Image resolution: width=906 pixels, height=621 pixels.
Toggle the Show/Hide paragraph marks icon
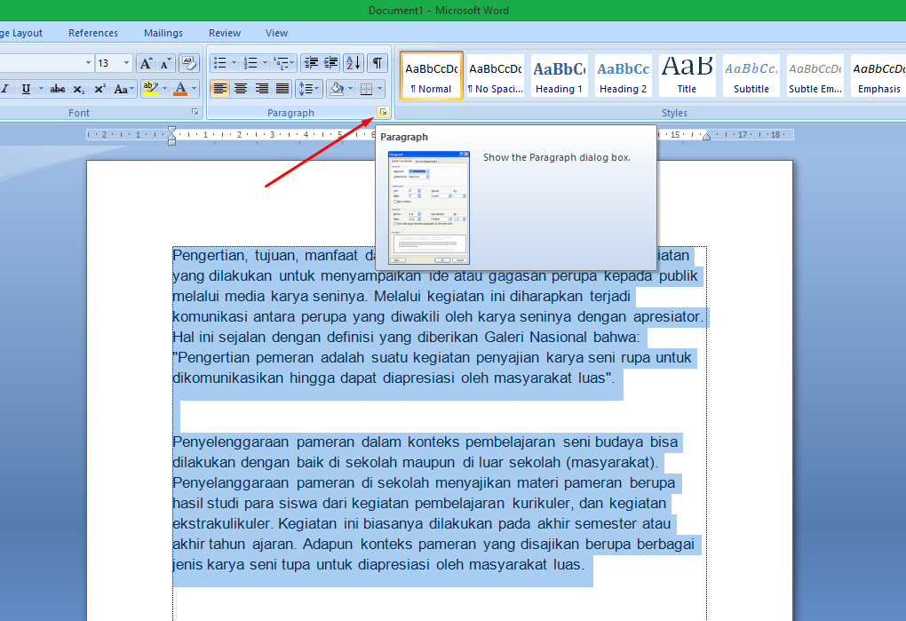click(x=377, y=62)
